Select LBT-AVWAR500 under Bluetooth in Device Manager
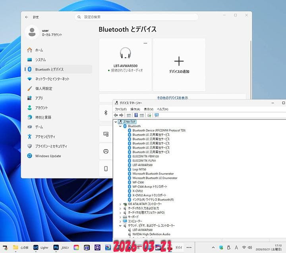This screenshot has height=253, width=286. click(143, 165)
